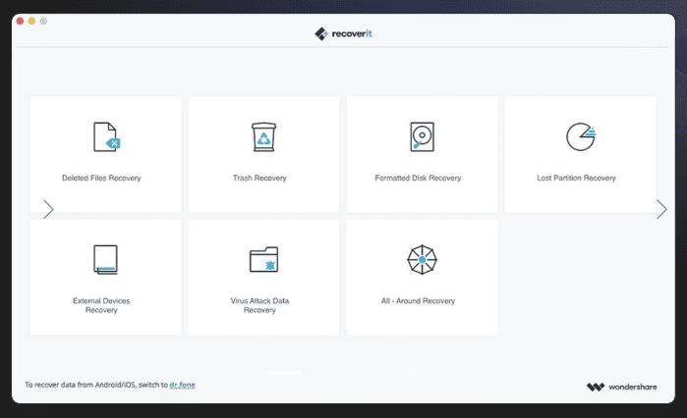Close the Recoverit window with red button
The image size is (687, 418).
pyautogui.click(x=20, y=21)
